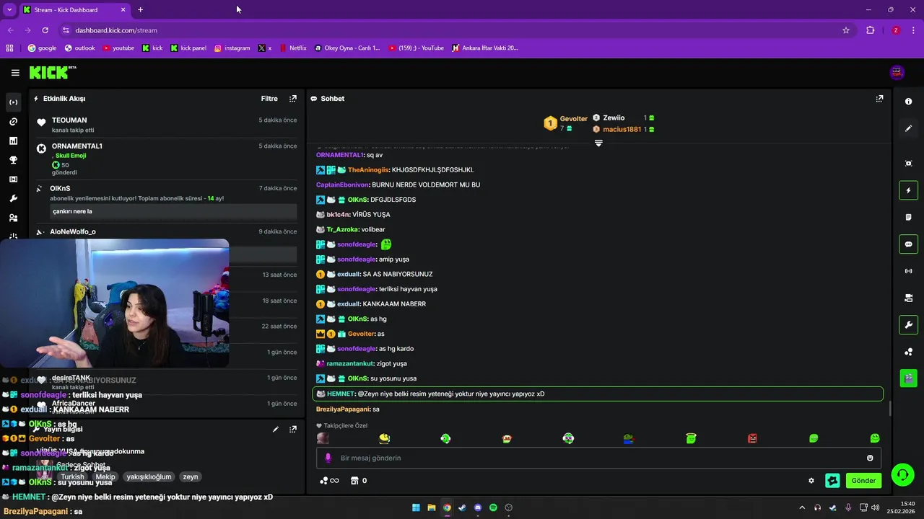Open the Filtre activity filter
Image resolution: width=924 pixels, height=519 pixels.
(269, 99)
